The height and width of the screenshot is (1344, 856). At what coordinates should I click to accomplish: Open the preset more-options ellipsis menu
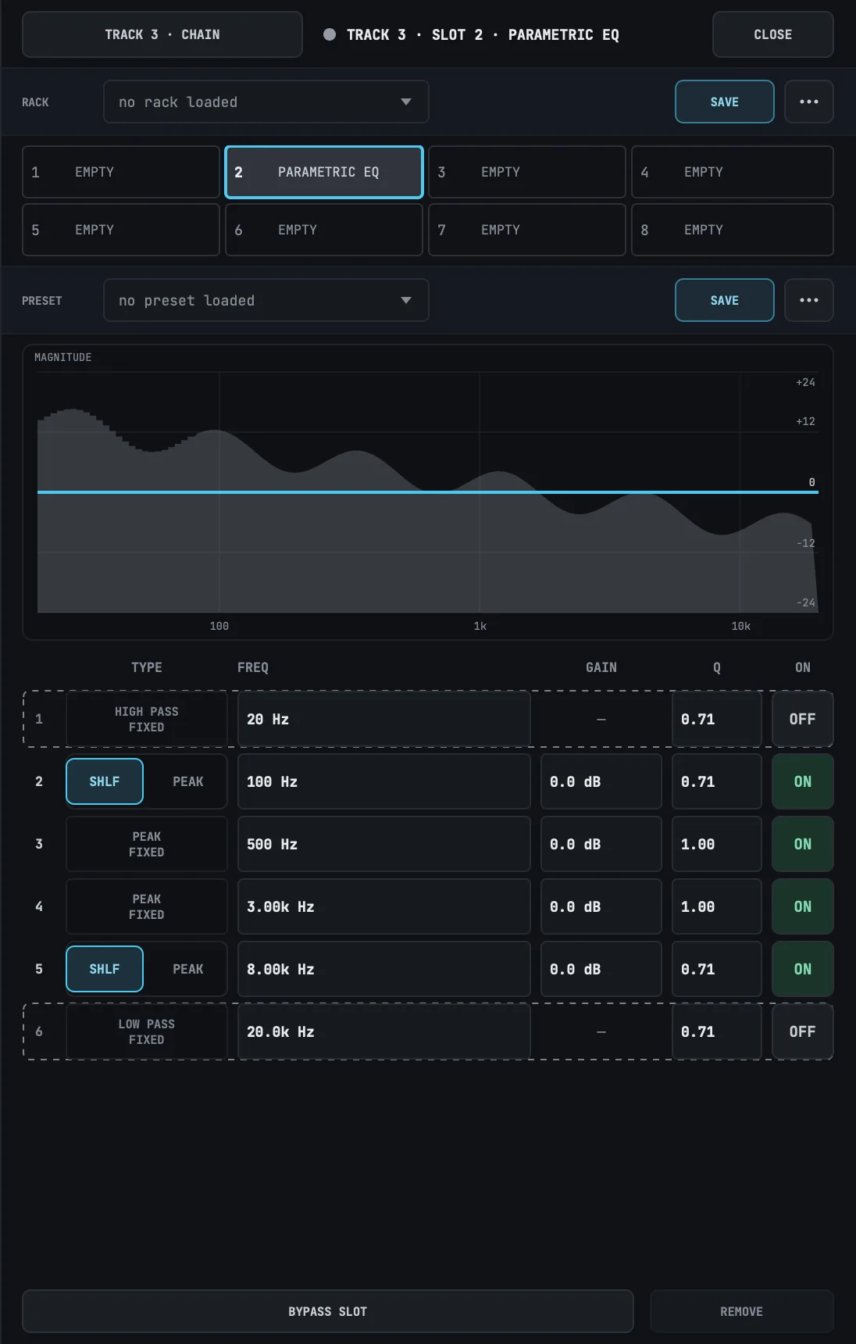pyautogui.click(x=809, y=300)
